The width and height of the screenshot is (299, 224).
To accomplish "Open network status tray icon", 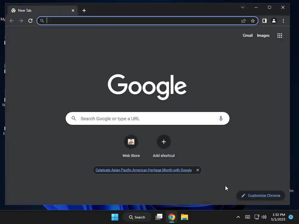I will [x=257, y=217].
